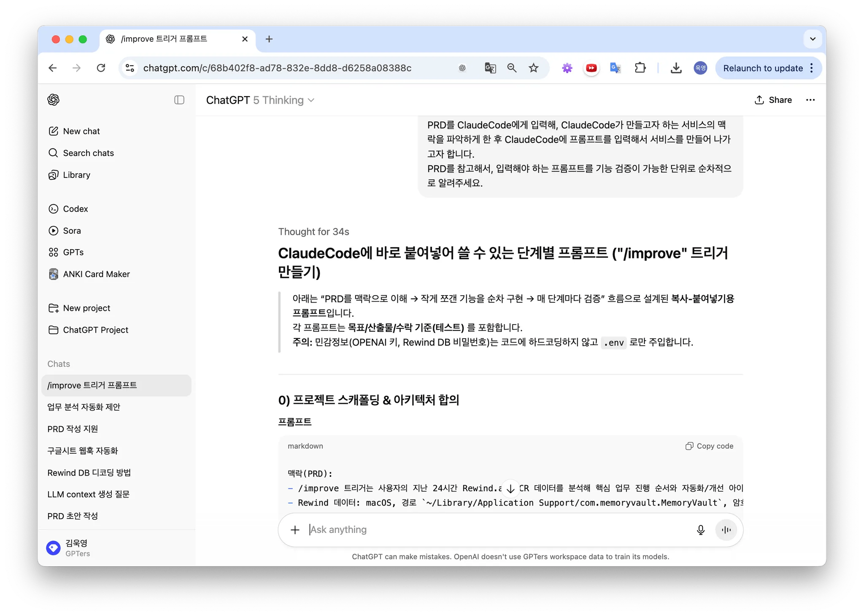Click the address bar URL
The image size is (864, 616).
tap(277, 68)
